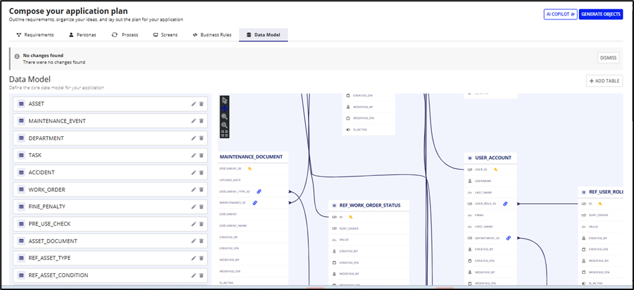Viewport: 634px width, 290px height.
Task: Edit the TASK table
Action: click(193, 155)
